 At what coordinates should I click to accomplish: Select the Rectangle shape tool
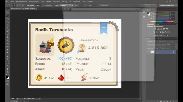(x=7, y=65)
